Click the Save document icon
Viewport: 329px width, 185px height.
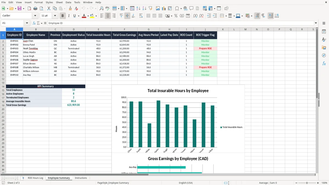tap(19, 8)
